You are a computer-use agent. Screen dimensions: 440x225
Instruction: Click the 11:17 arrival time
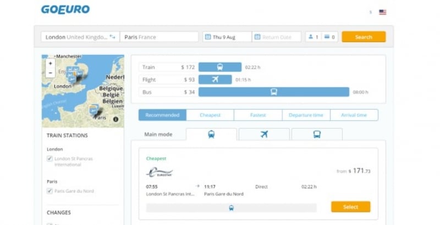(x=210, y=187)
